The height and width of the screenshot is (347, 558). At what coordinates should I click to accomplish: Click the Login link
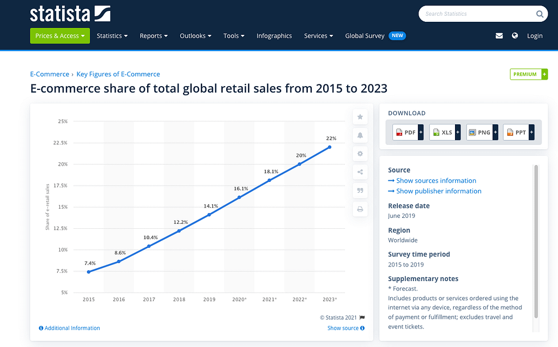pos(535,35)
